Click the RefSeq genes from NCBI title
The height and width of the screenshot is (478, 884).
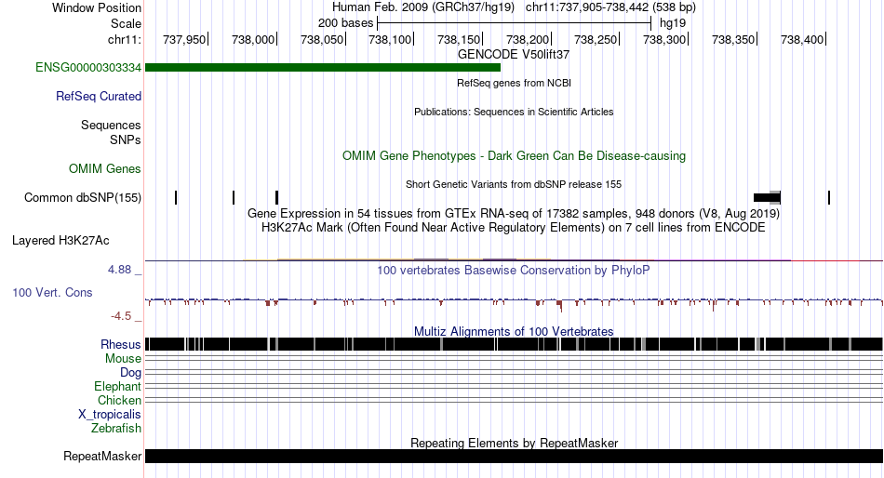point(515,83)
